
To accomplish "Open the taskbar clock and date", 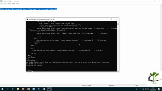I will [x=153, y=89].
